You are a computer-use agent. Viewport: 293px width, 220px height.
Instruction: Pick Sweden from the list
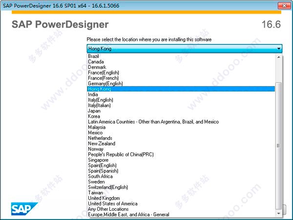point(181,182)
